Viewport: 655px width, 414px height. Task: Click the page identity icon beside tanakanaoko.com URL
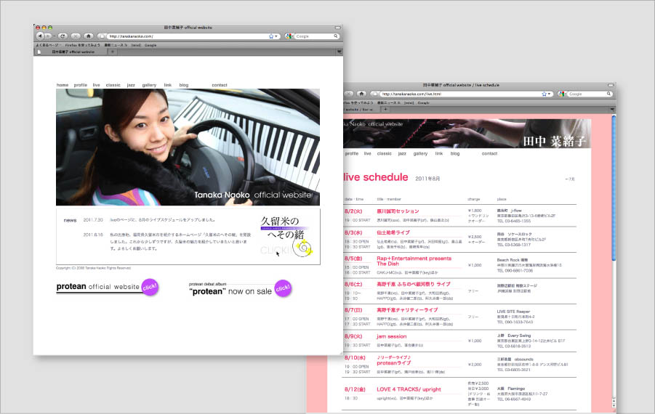(102, 36)
